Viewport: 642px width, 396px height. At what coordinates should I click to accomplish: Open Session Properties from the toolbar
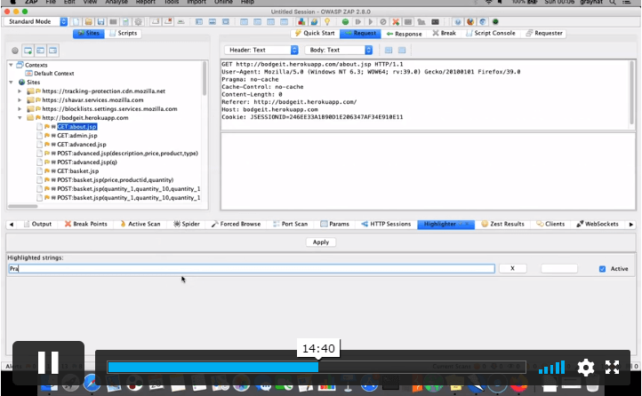(125, 21)
